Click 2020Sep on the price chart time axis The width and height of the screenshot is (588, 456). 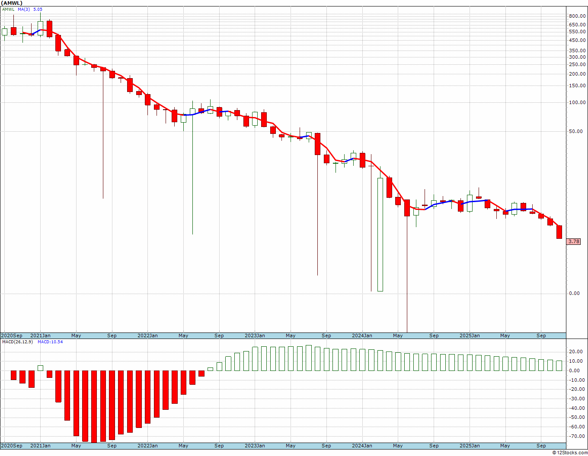(x=12, y=336)
